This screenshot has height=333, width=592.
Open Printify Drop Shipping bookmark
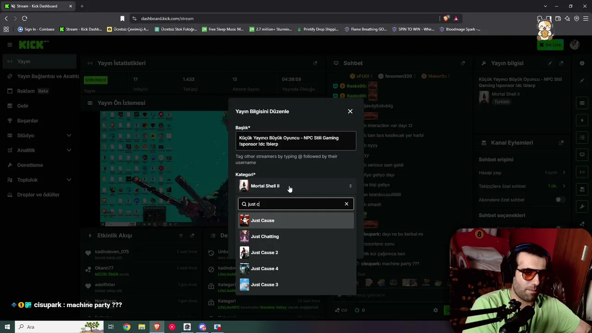317,29
